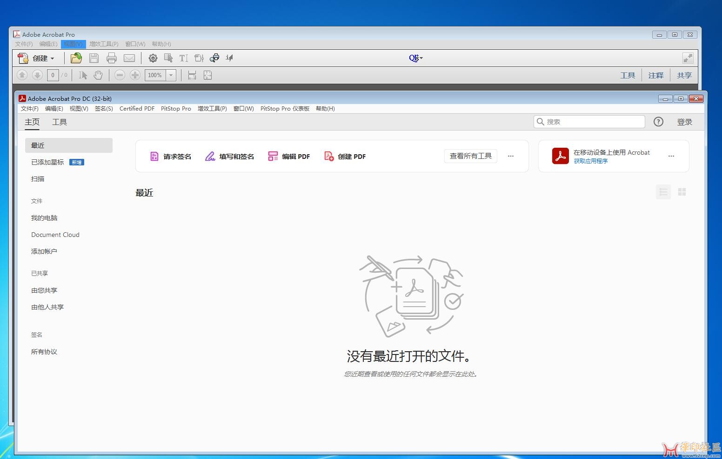Choose the text selection cursor tool

click(83, 75)
